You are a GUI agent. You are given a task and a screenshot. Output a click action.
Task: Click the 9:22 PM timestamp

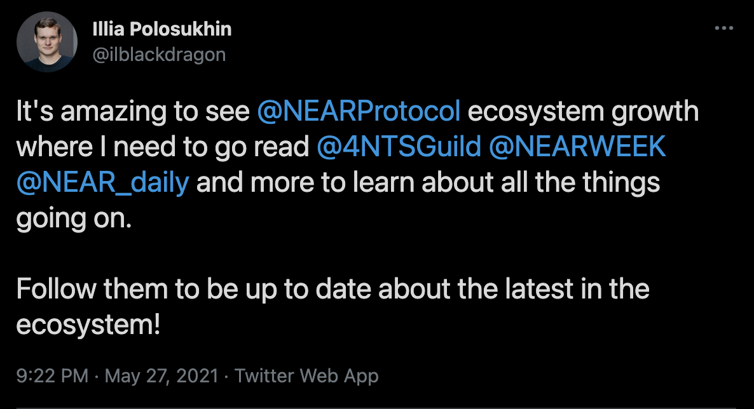[52, 375]
